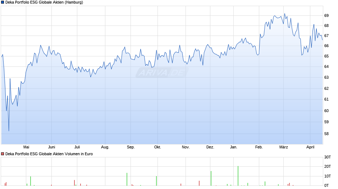
Task: Click the 30T volume axis label
Action: 328,157
